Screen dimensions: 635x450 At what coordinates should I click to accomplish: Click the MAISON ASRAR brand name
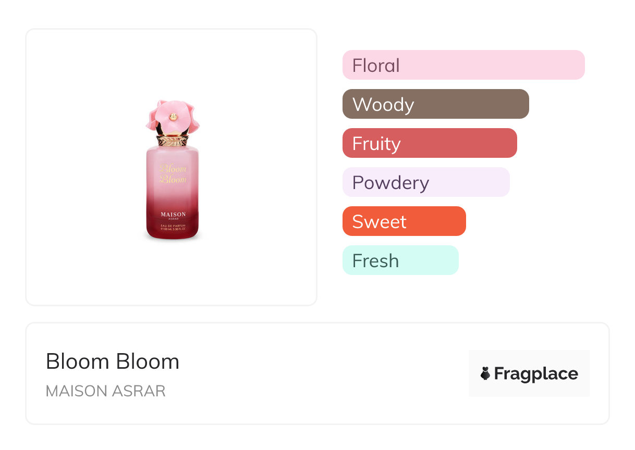pyautogui.click(x=106, y=391)
